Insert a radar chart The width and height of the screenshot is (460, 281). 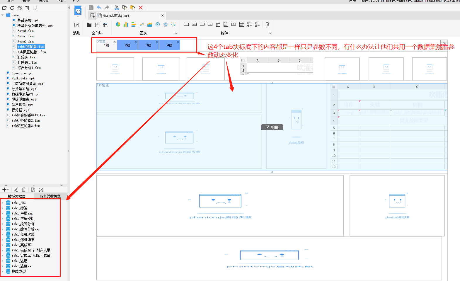(x=166, y=24)
